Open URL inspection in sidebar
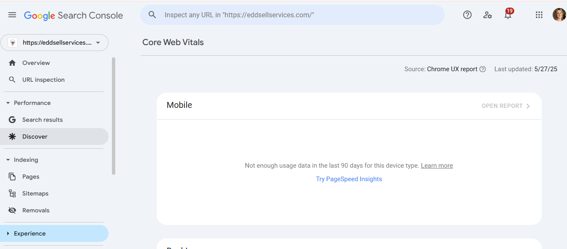The width and height of the screenshot is (567, 249). pos(54,80)
